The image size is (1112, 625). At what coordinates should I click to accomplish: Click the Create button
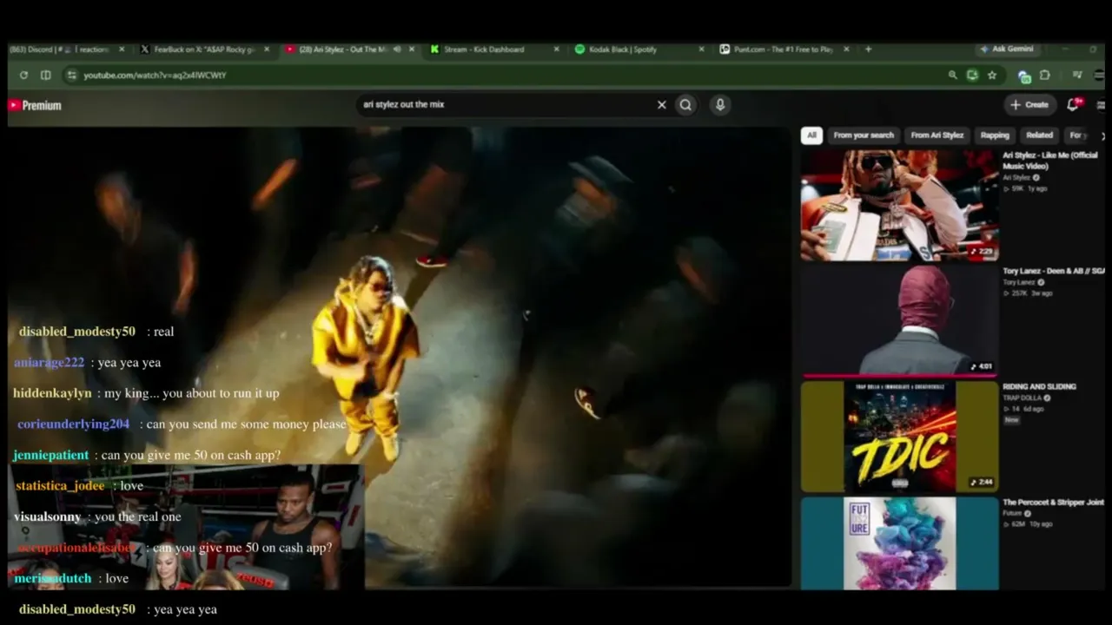pos(1029,105)
